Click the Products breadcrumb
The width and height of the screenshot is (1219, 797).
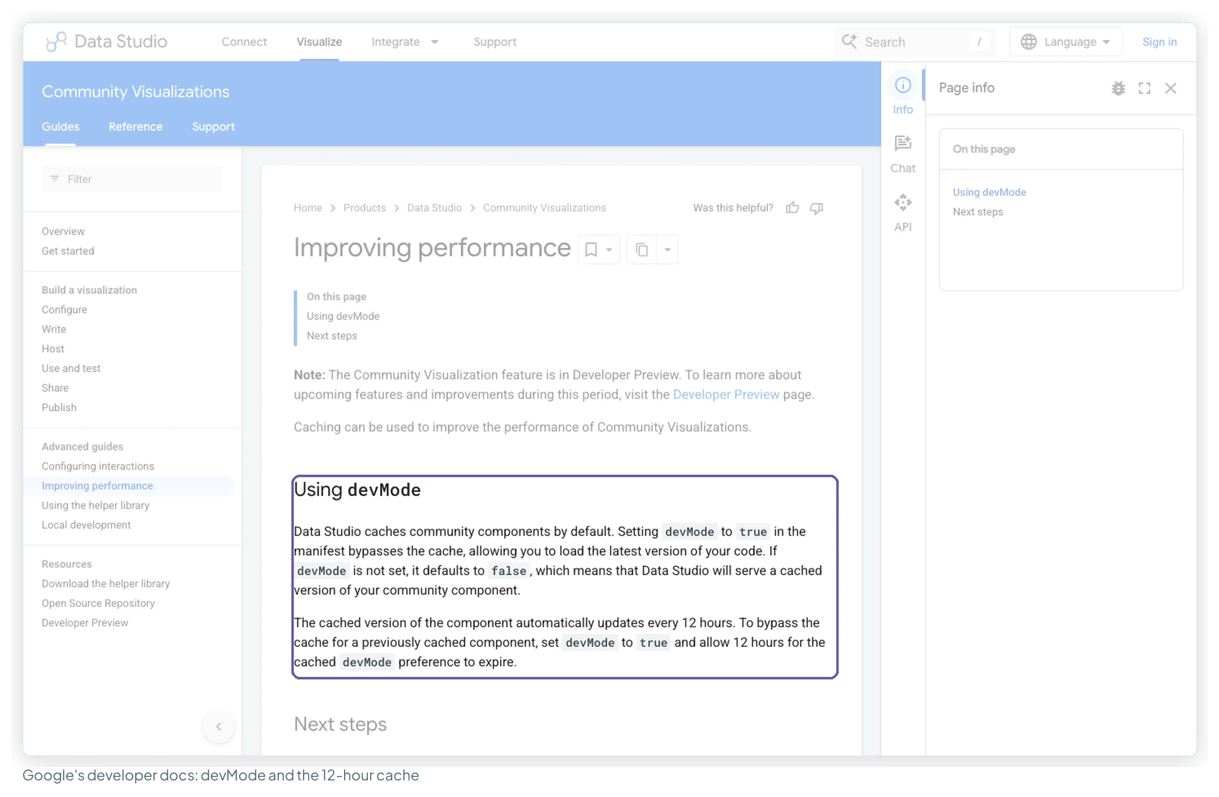pos(365,208)
